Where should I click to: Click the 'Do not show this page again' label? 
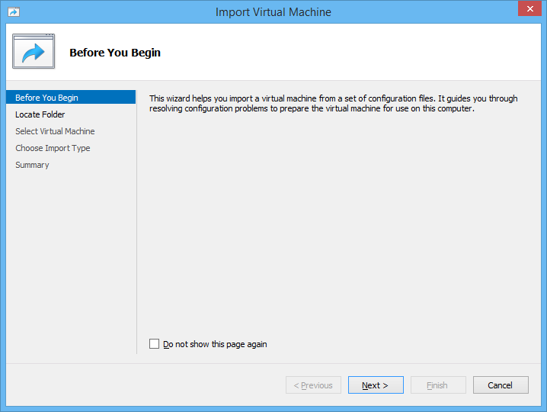215,344
